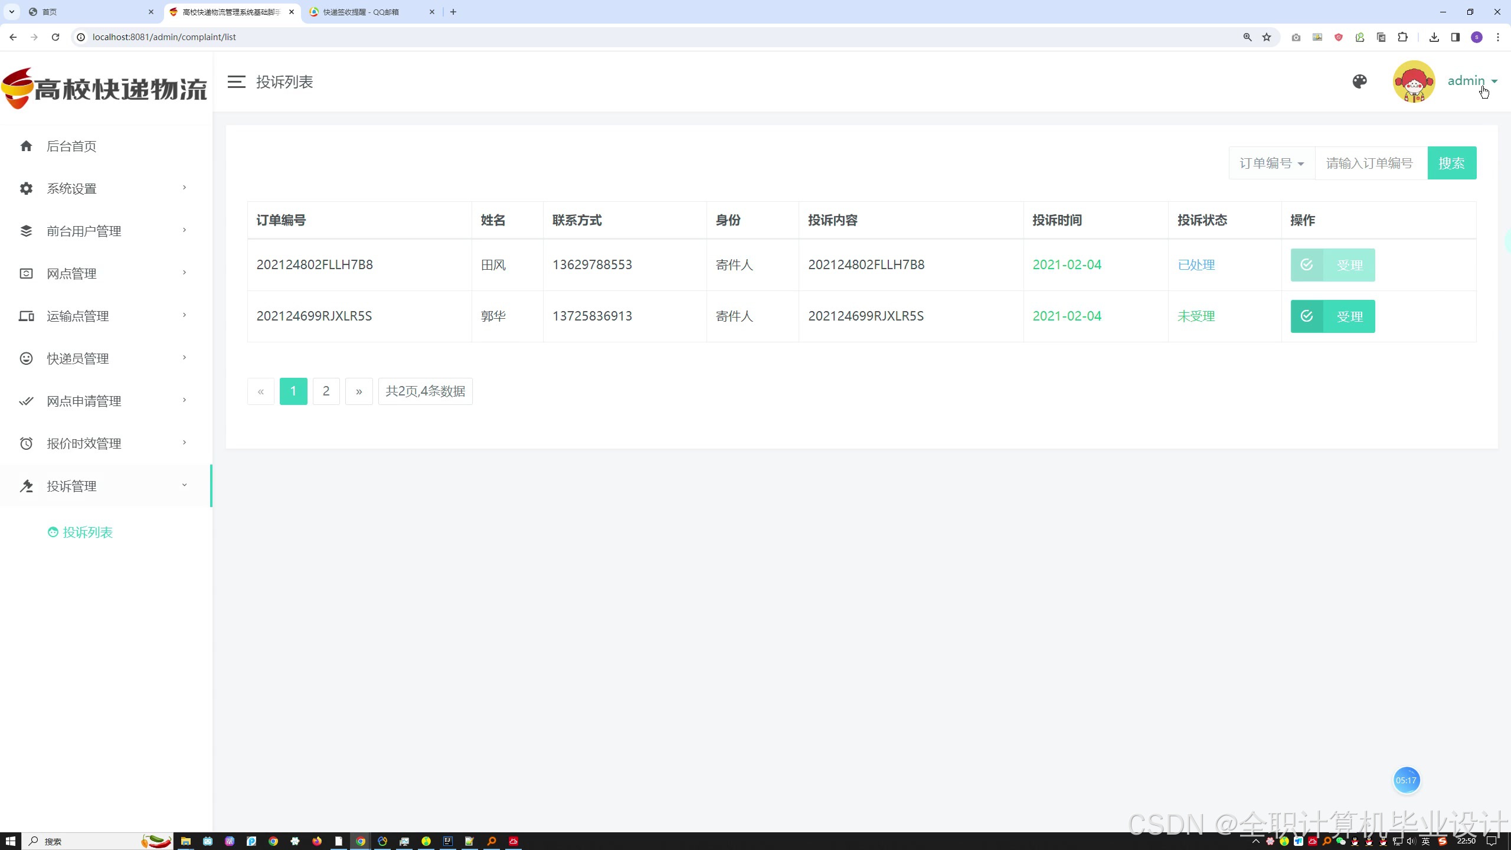The image size is (1511, 850).
Task: Click 受理 button for 郭华's complaint
Action: (1332, 316)
